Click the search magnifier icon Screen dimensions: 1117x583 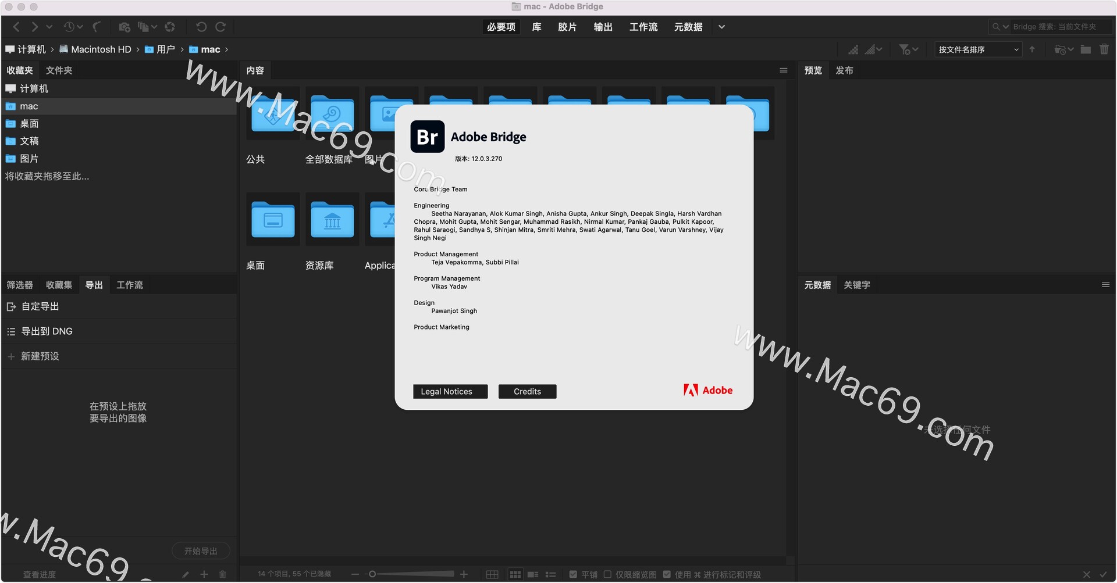[x=996, y=27]
